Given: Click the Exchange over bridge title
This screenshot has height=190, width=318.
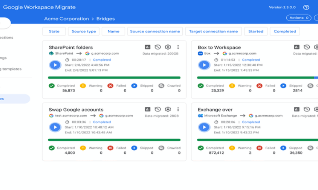Looking at the screenshot, I should (x=215, y=110).
